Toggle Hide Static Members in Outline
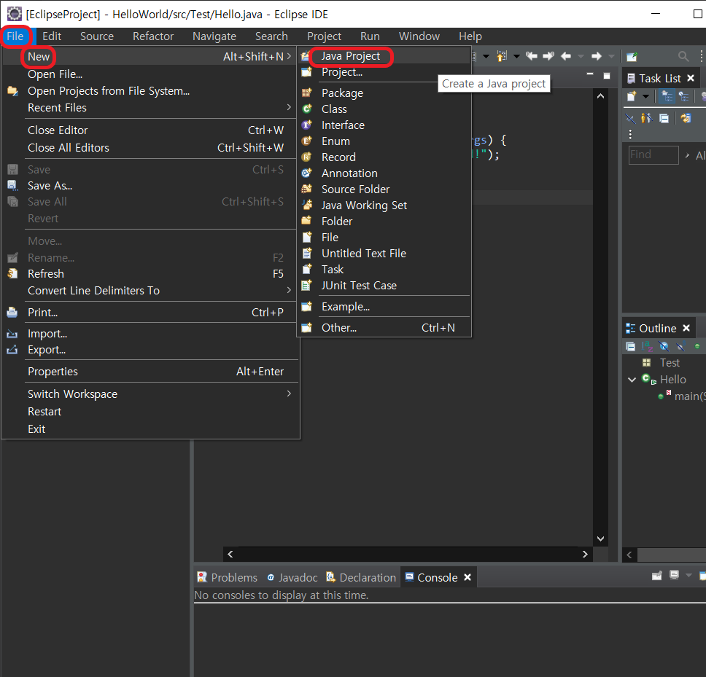The image size is (706, 677). pos(680,346)
